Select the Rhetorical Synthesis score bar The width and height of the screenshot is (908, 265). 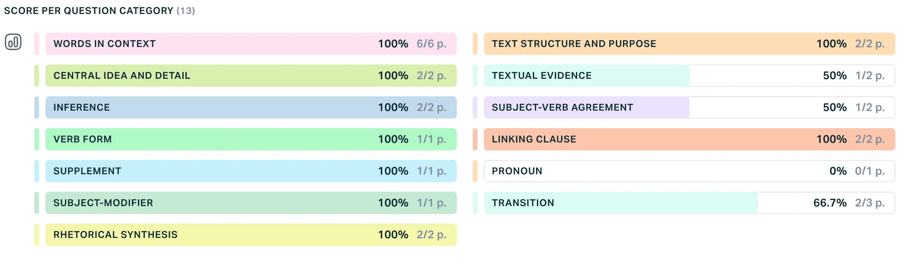pyautogui.click(x=251, y=235)
